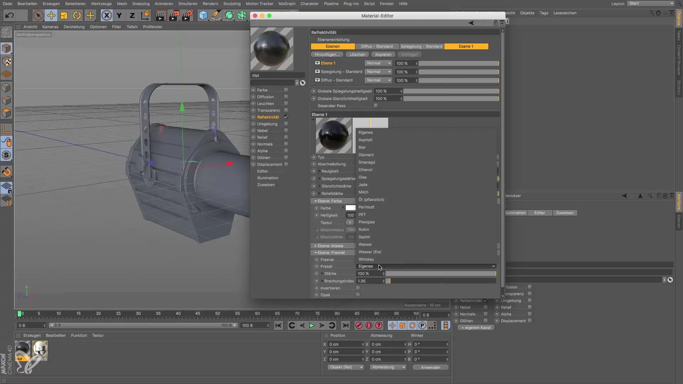The height and width of the screenshot is (384, 683).
Task: Play the animation forward
Action: tap(312, 325)
